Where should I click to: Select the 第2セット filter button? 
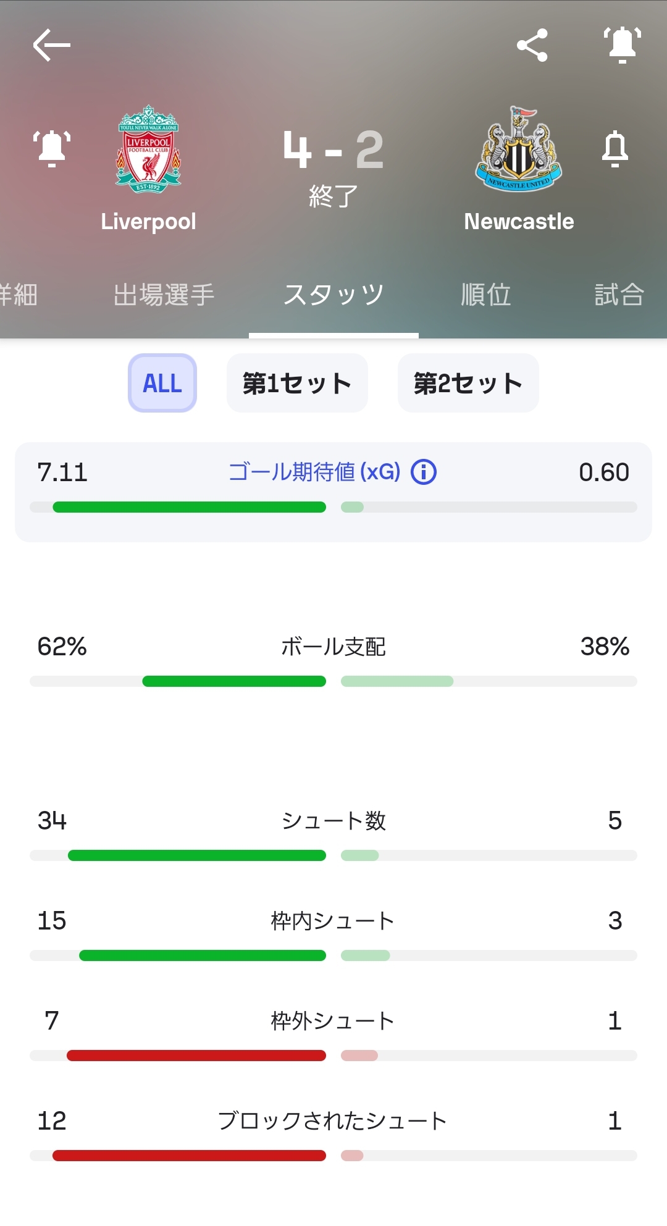pos(468,383)
